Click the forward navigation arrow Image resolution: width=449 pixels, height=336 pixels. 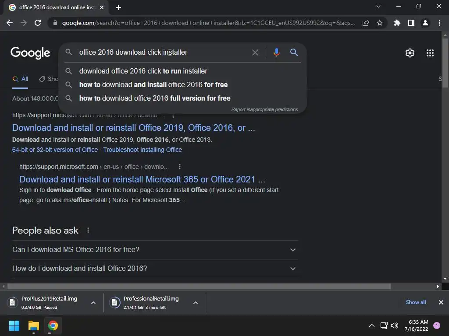(x=24, y=23)
